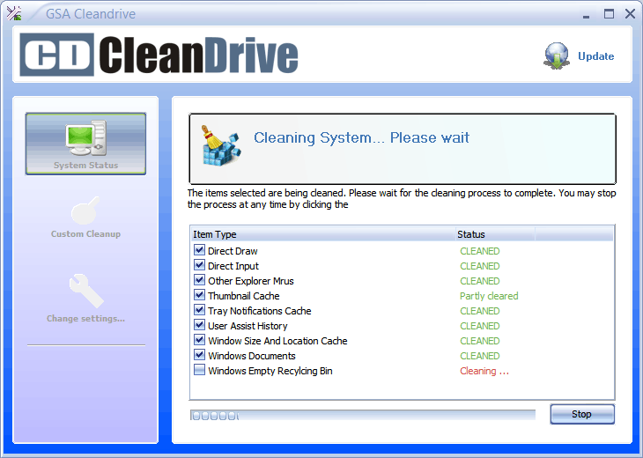Select Windows Documents row text

click(x=252, y=356)
